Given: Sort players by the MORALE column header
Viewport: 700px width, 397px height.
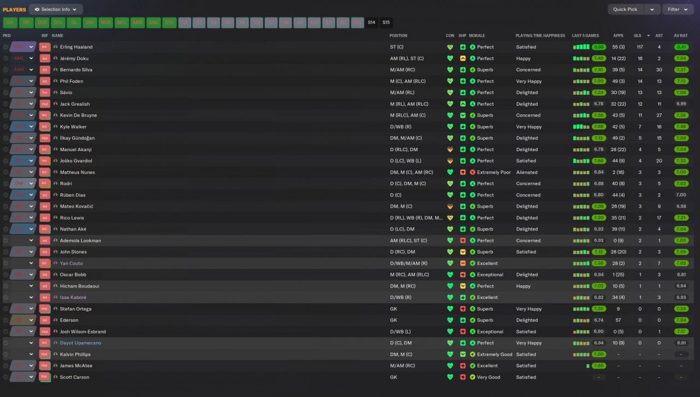Looking at the screenshot, I should click(477, 36).
